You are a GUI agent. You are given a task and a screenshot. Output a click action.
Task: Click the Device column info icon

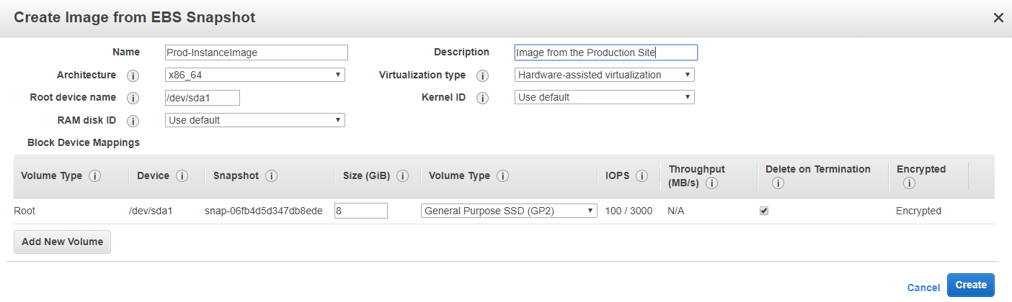tap(182, 176)
